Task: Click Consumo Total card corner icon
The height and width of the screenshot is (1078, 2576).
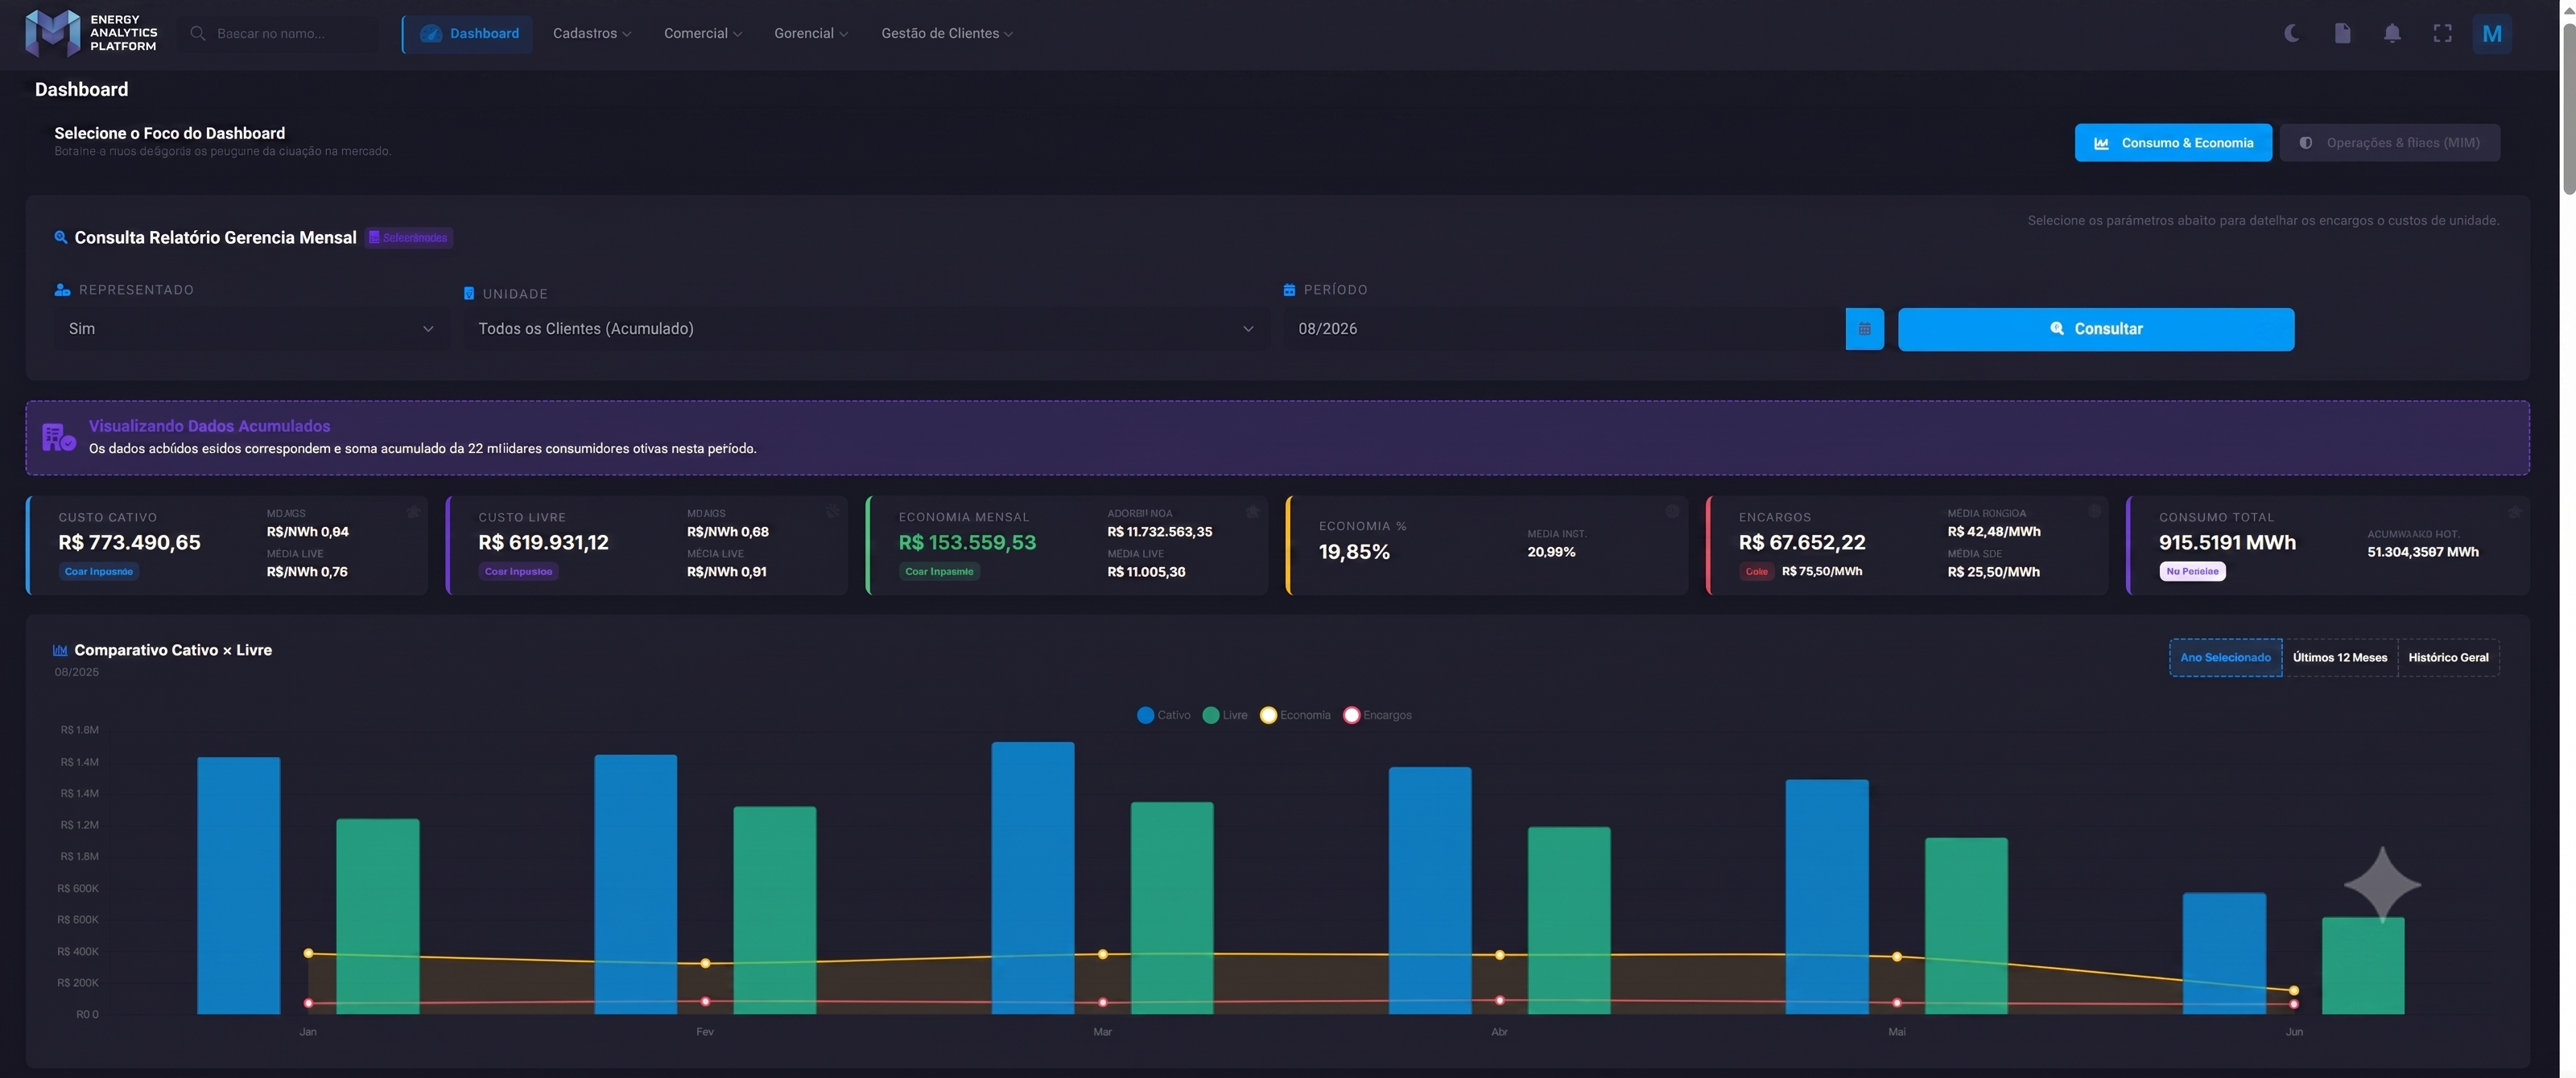Action: pyautogui.click(x=2514, y=512)
